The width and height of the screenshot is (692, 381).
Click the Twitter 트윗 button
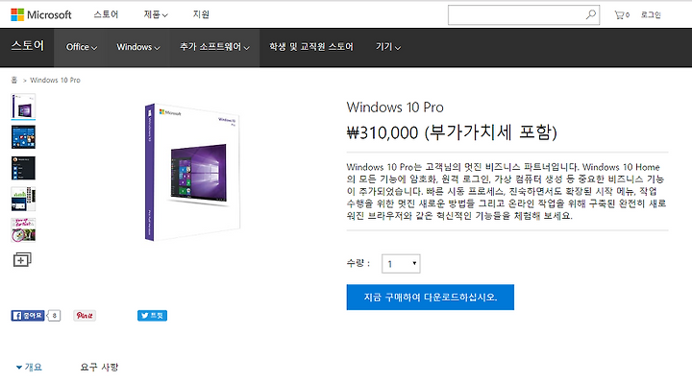coord(152,316)
